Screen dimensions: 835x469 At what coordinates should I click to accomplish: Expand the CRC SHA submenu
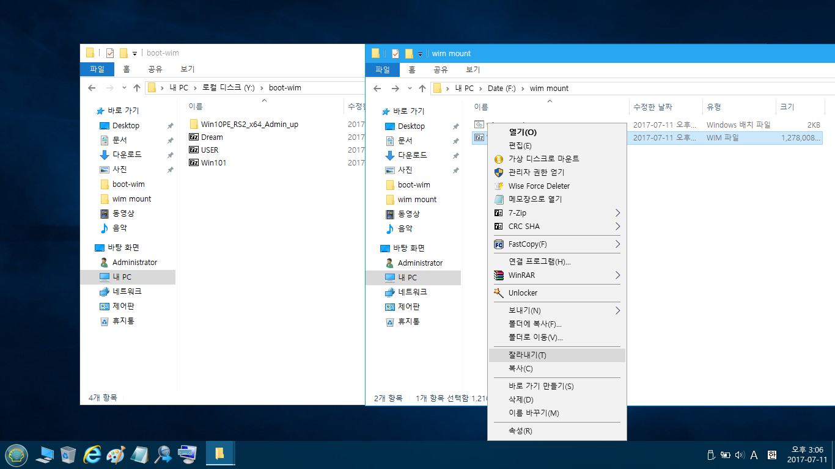pyautogui.click(x=557, y=226)
